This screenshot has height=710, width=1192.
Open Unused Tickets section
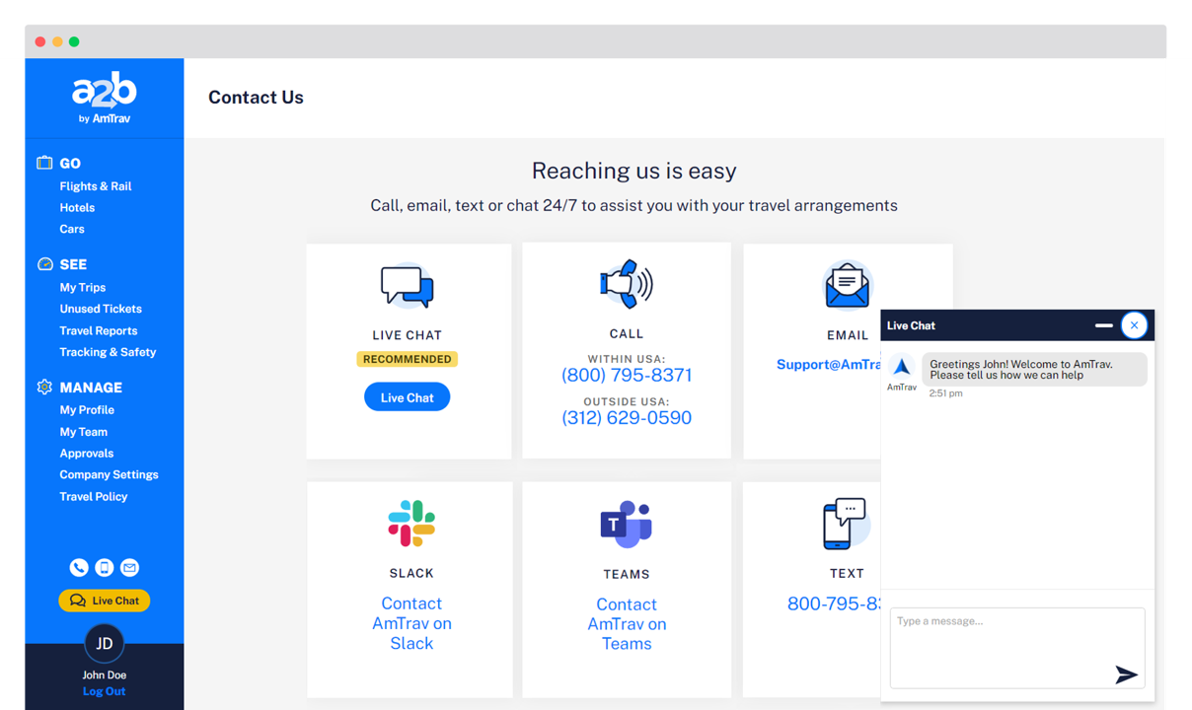(101, 309)
